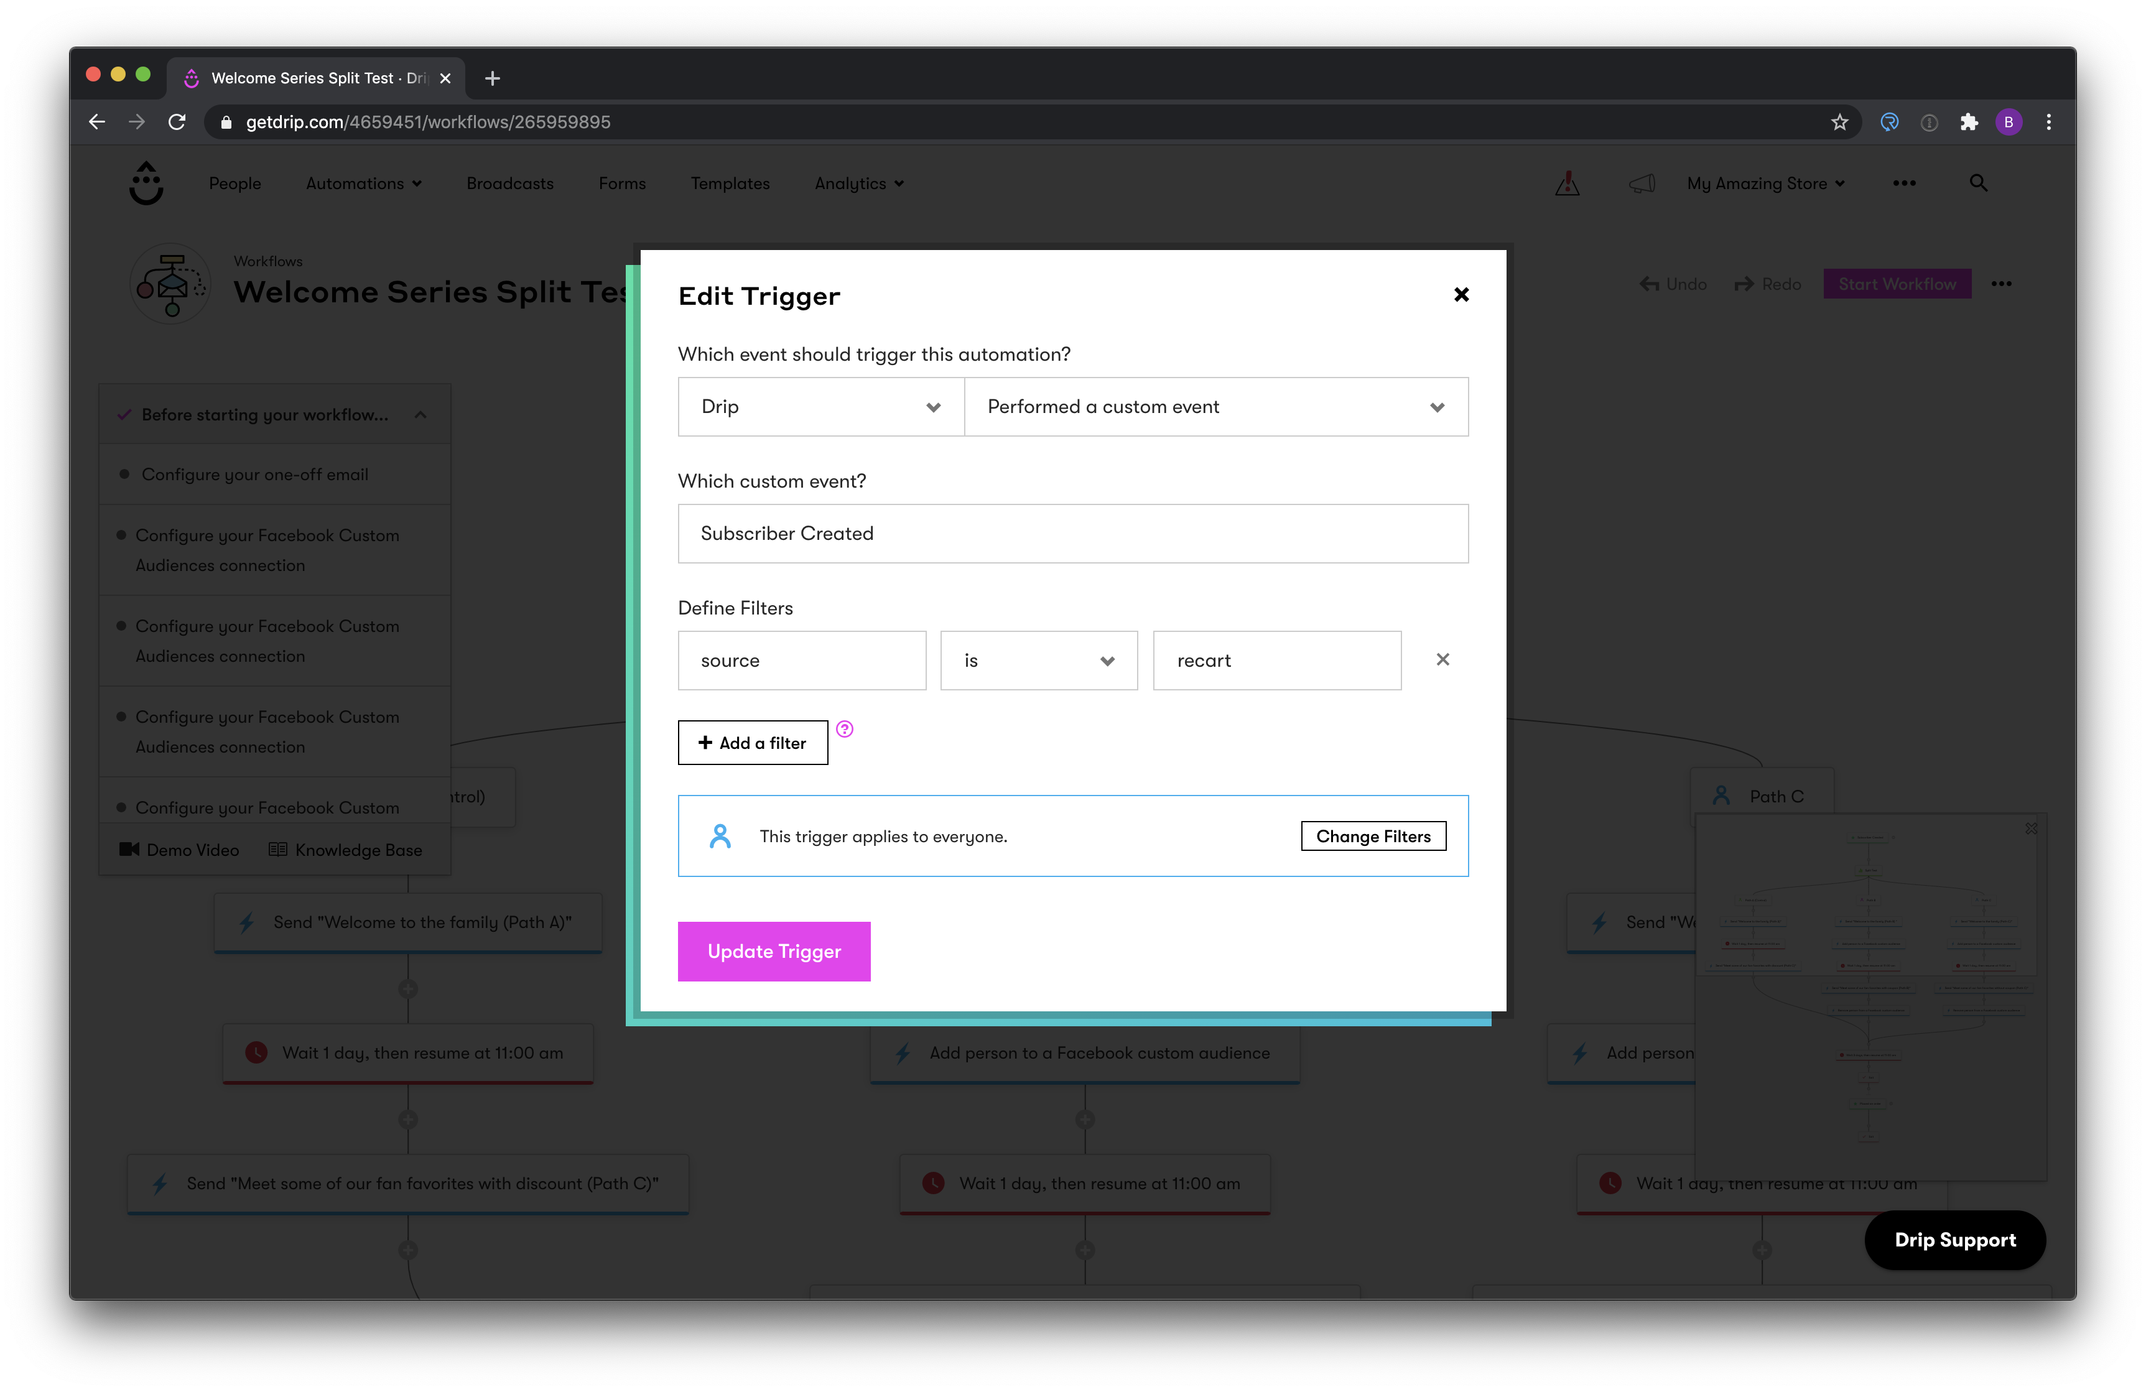
Task: Go to Forms
Action: point(621,183)
